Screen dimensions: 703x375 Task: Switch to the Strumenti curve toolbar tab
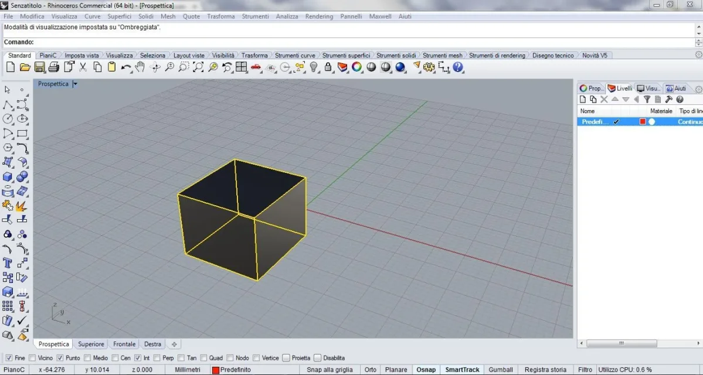pyautogui.click(x=295, y=56)
